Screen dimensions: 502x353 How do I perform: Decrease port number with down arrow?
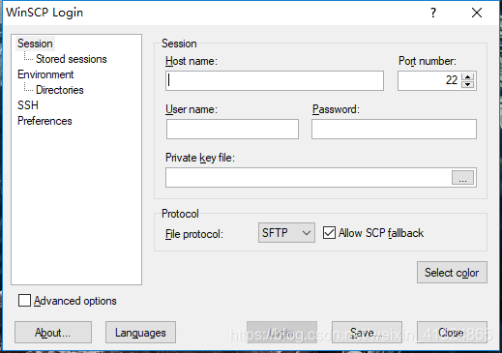[467, 84]
